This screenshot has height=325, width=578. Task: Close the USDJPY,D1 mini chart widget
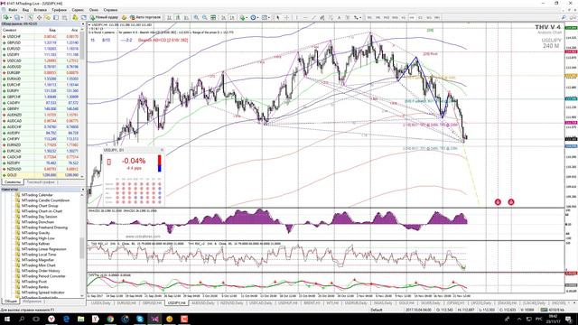(162, 150)
